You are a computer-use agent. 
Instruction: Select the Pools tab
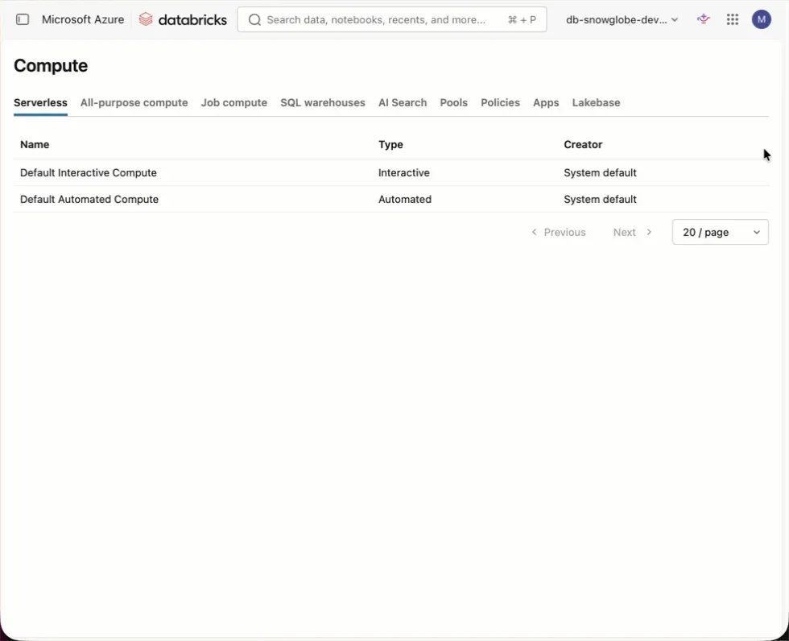[453, 102]
